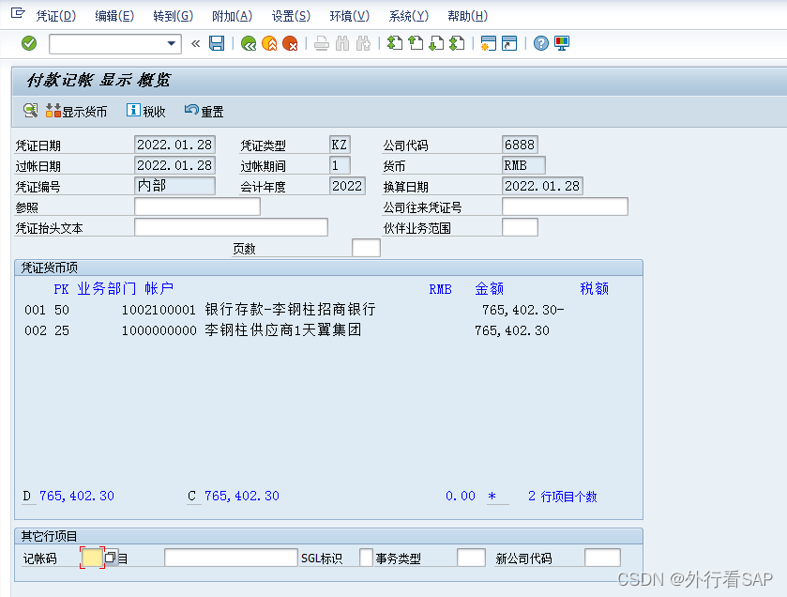This screenshot has height=597, width=787.
Task: Click the green Back icon
Action: tap(248, 44)
